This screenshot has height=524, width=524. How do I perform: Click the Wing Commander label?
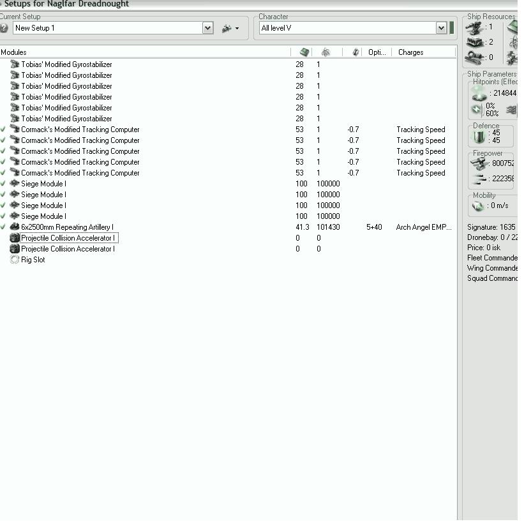click(x=492, y=268)
